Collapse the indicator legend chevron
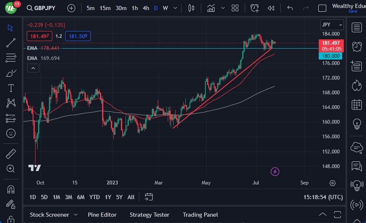 point(33,68)
